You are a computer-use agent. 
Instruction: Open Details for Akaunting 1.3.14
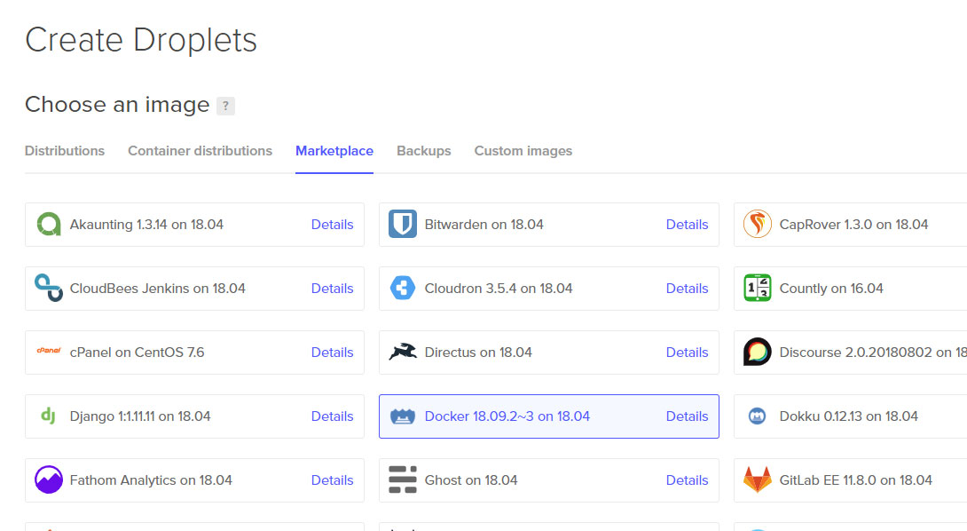coord(333,225)
